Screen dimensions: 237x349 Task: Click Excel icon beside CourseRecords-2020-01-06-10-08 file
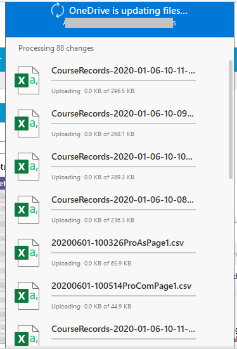click(x=27, y=210)
